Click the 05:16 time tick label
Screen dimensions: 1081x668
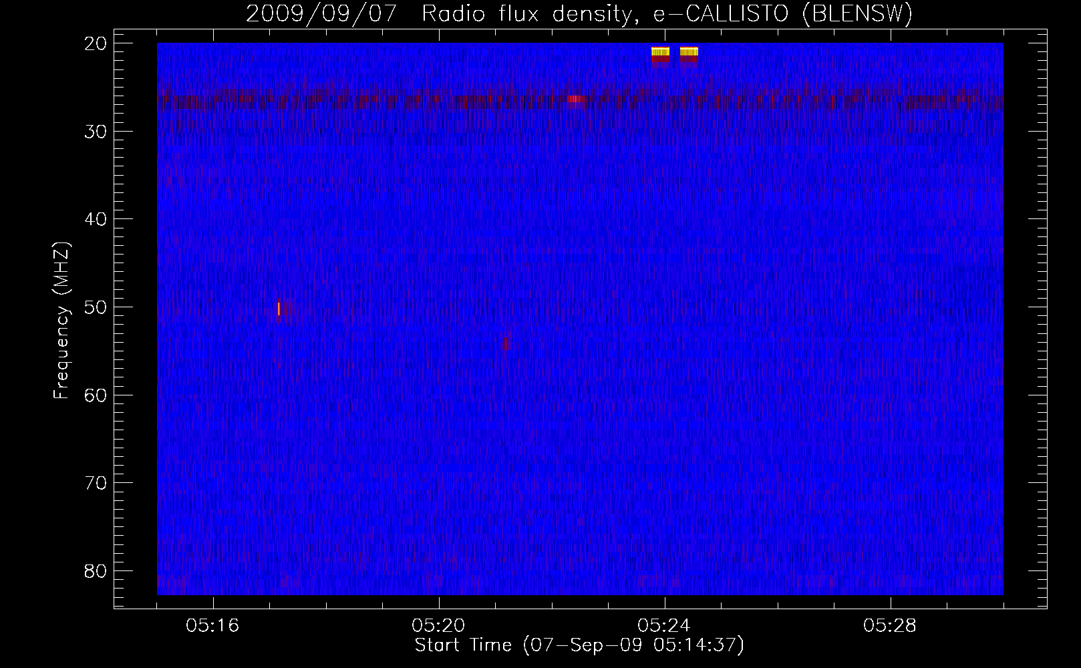212,626
